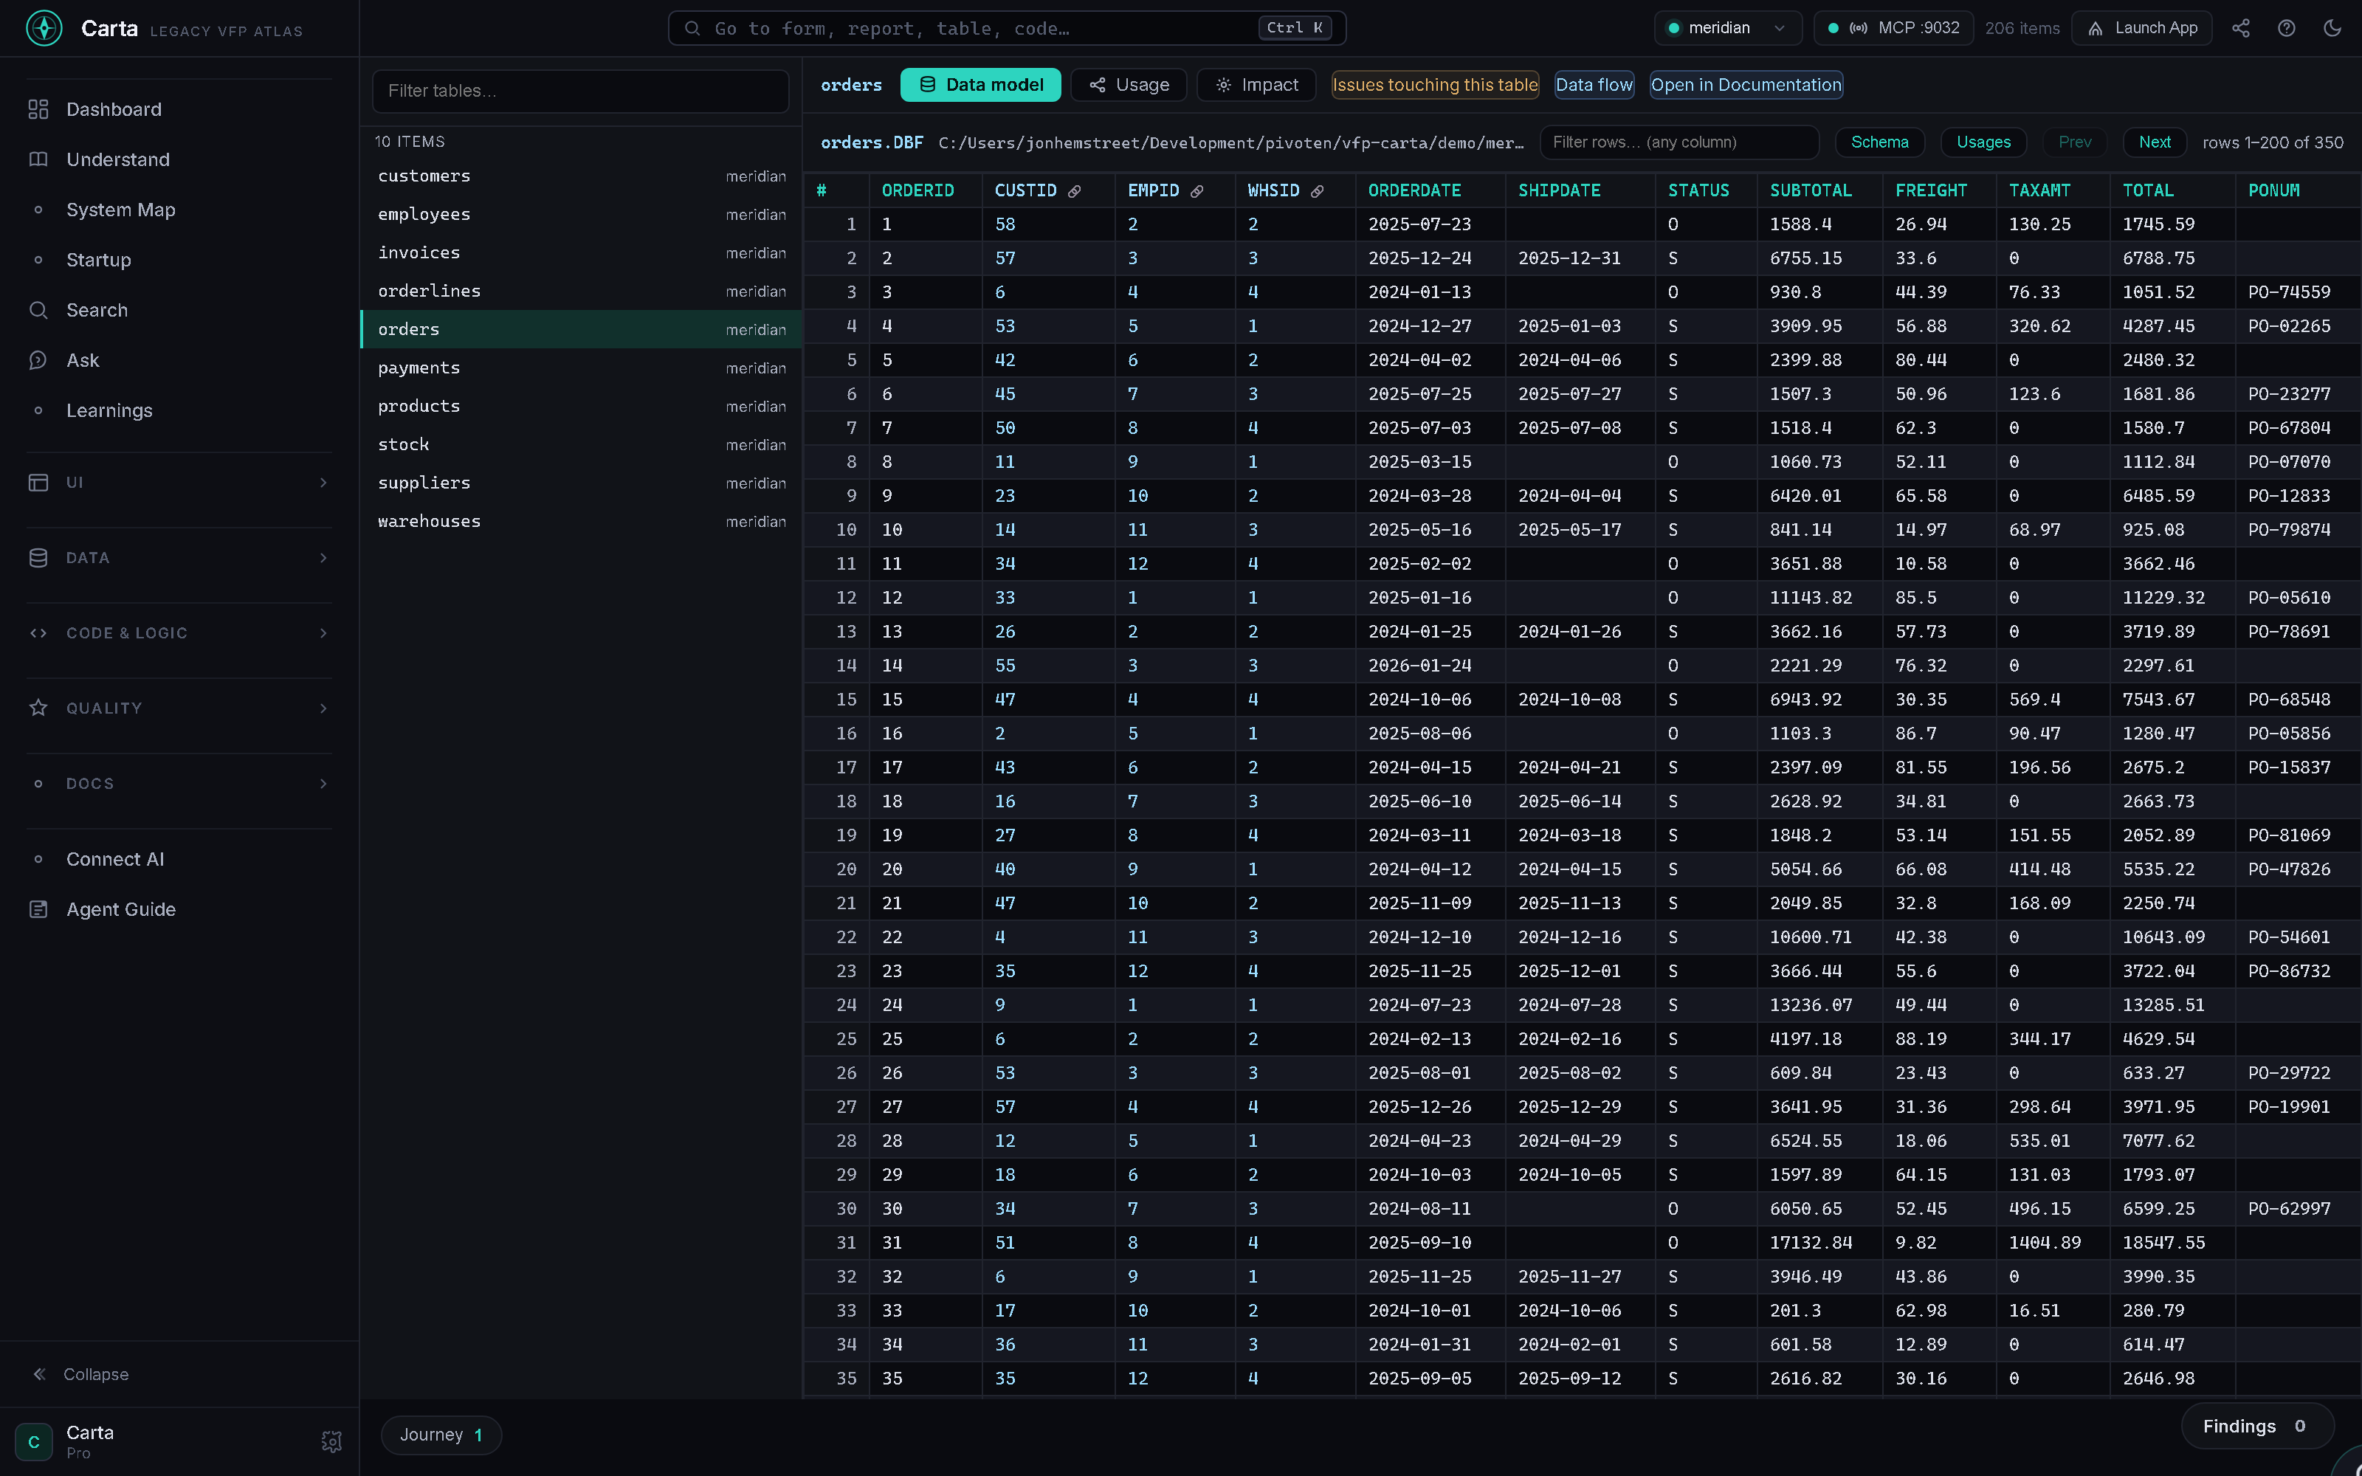The image size is (2362, 1476).
Task: Expand the QUALITY sidebar section
Action: coord(179,708)
